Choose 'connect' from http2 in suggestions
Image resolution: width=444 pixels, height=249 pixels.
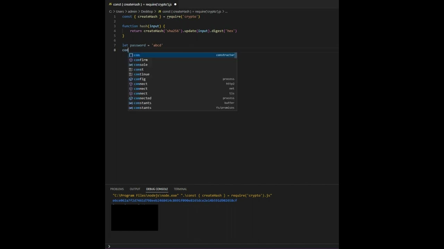tap(140, 84)
